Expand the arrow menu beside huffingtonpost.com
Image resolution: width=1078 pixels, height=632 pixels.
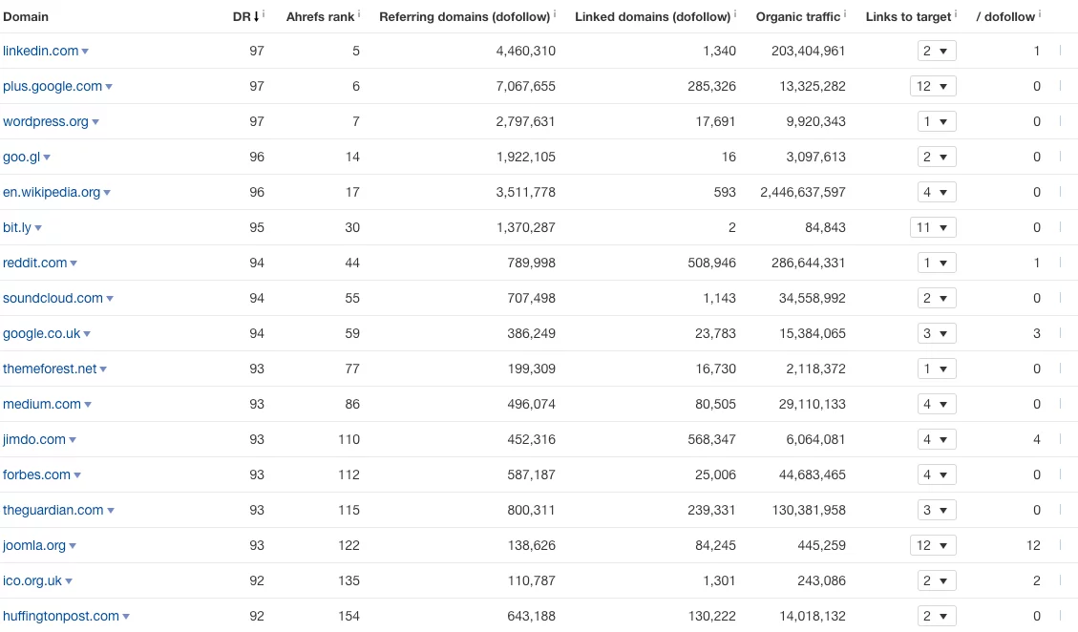tap(126, 617)
